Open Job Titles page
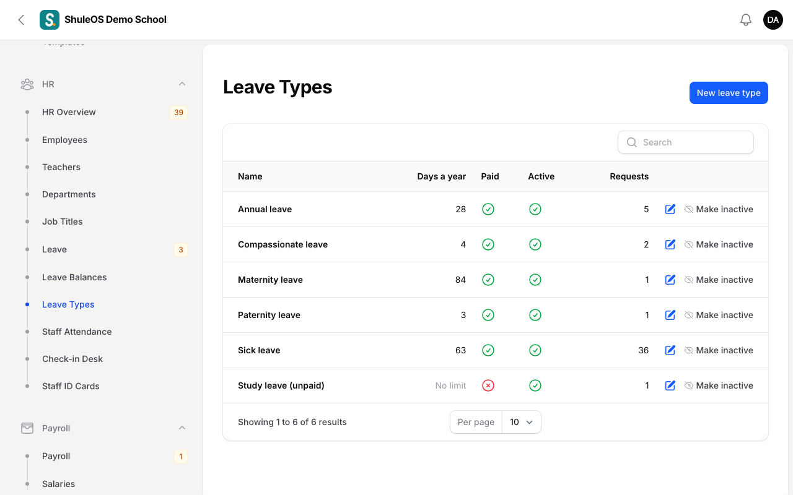Viewport: 793px width, 495px height. tap(103, 222)
